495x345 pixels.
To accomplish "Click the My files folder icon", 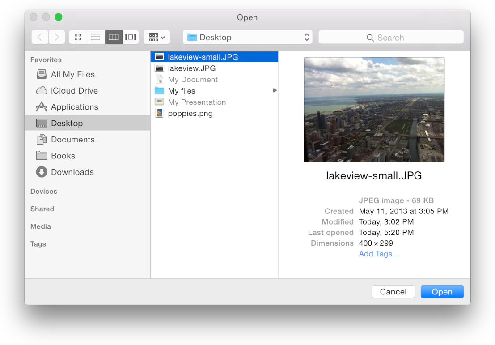I will tap(160, 91).
